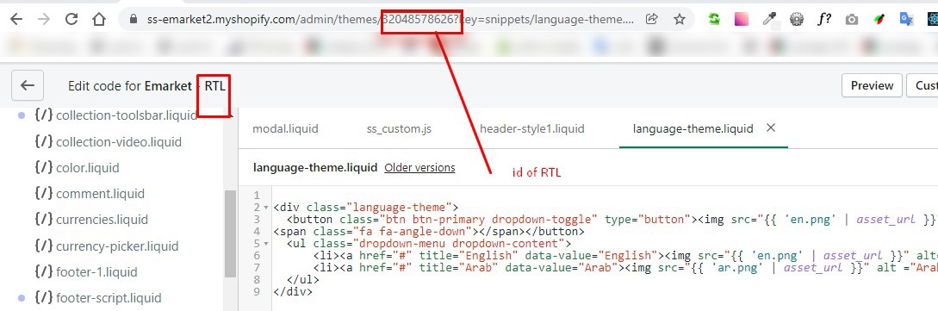Open the green refresh arrows extension
The width and height of the screenshot is (938, 311).
coord(714,19)
